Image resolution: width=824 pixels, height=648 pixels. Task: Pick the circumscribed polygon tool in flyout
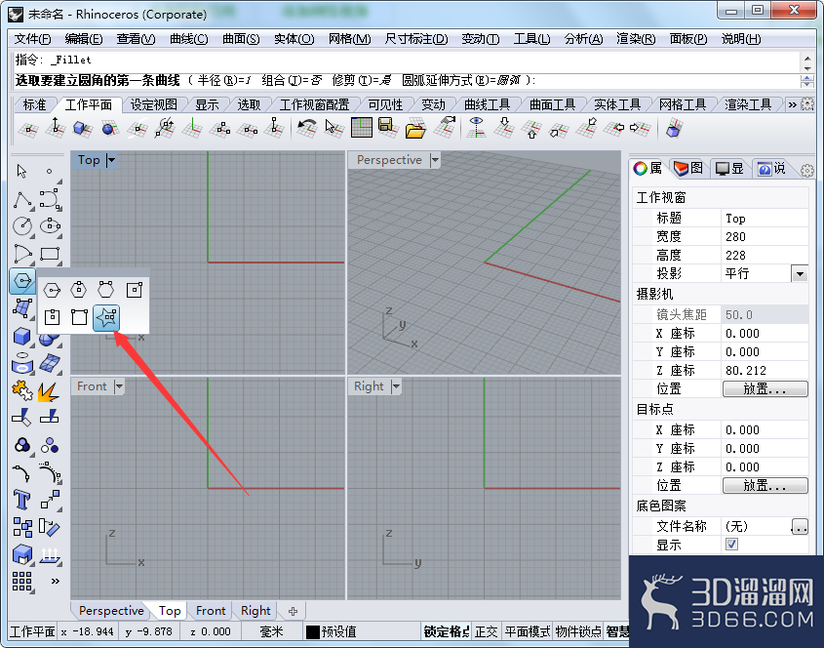tap(79, 290)
